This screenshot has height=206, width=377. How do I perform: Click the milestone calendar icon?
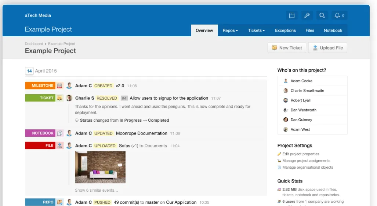click(59, 85)
